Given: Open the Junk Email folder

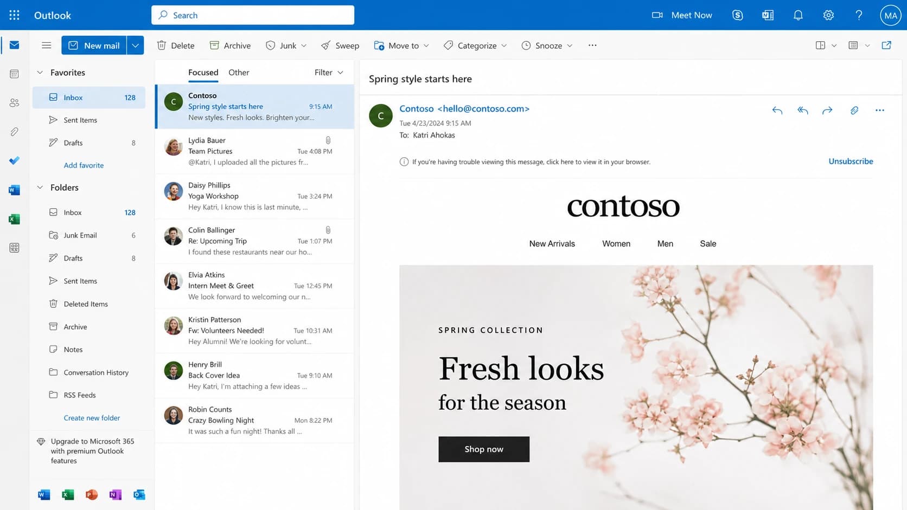Looking at the screenshot, I should tap(89, 235).
